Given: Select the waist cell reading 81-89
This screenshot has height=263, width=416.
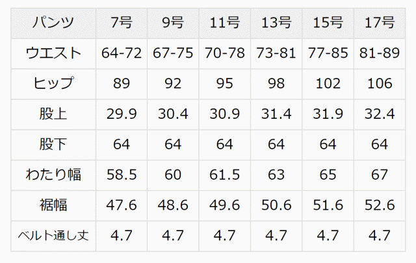Looking at the screenshot, I should click(x=380, y=53).
